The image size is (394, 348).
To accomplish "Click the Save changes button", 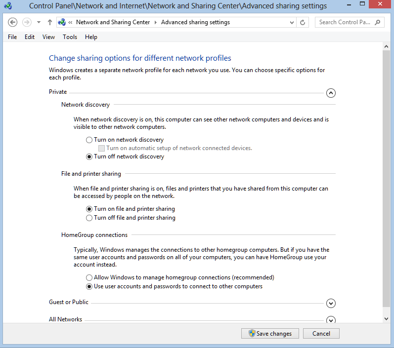I will (x=270, y=334).
